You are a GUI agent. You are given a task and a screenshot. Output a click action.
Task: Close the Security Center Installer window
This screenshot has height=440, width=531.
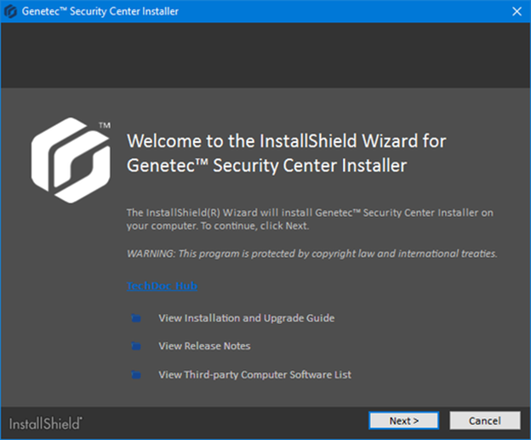pos(517,11)
